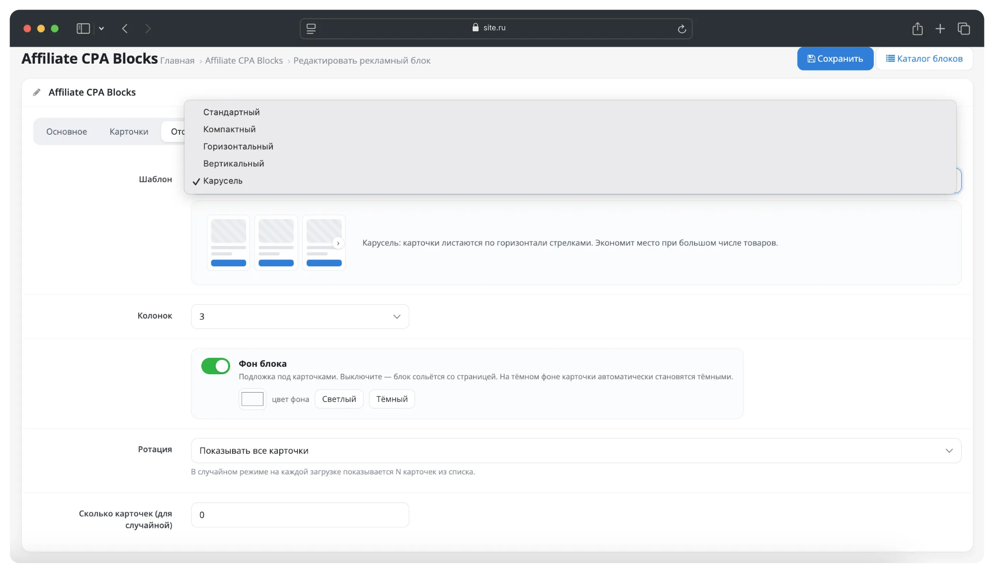Apply the Тёмный background preset
Screen dimensions: 994x573
pyautogui.click(x=392, y=399)
